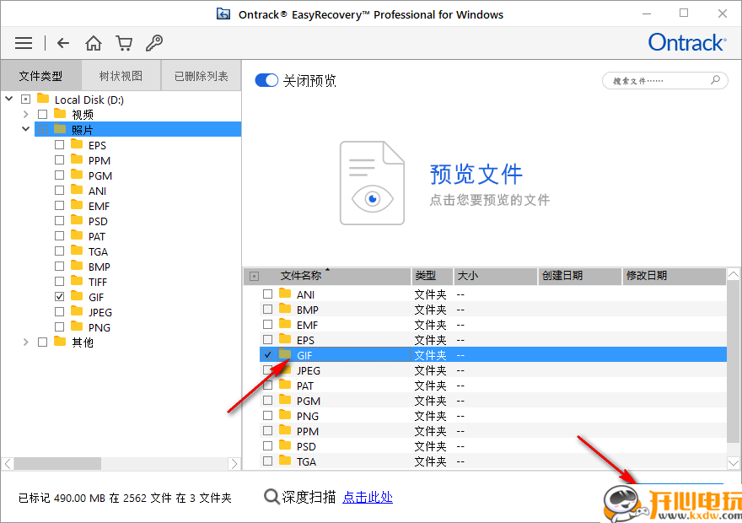742x523 pixels.
Task: Click the search magnifier icon
Action: tap(716, 80)
